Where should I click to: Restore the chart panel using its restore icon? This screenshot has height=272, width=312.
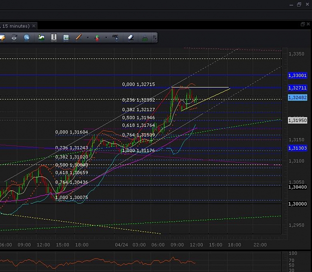[303, 24]
